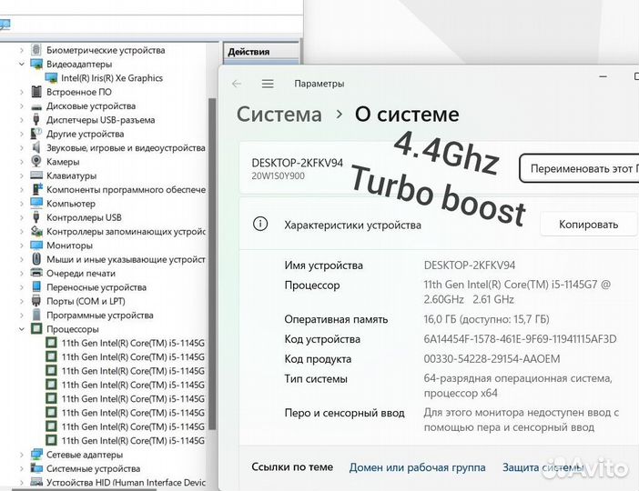Open the Домен или рабочая группа link
The height and width of the screenshot is (491, 639).
417,467
